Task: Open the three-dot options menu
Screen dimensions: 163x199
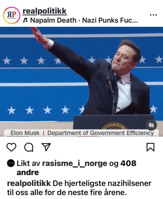Action: pos(153,15)
